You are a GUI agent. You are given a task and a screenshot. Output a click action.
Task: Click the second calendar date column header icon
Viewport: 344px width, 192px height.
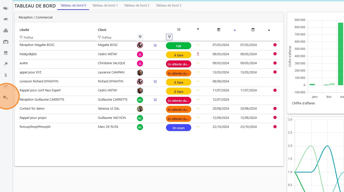pos(253,30)
